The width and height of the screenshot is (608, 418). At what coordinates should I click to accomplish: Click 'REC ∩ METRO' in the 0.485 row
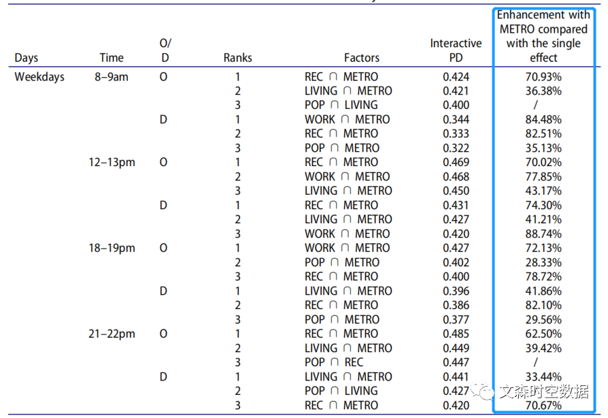tap(341, 334)
